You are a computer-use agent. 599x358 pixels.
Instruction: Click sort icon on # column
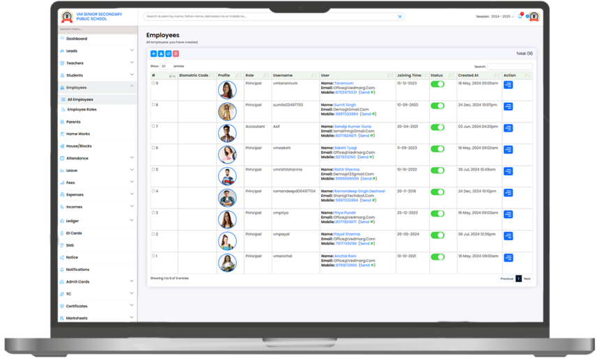[x=172, y=76]
